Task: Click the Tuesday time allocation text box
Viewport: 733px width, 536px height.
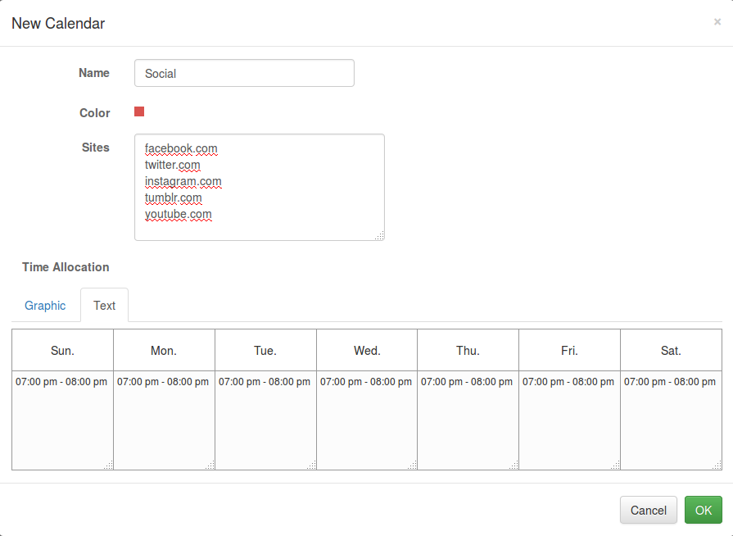Action: [x=265, y=420]
